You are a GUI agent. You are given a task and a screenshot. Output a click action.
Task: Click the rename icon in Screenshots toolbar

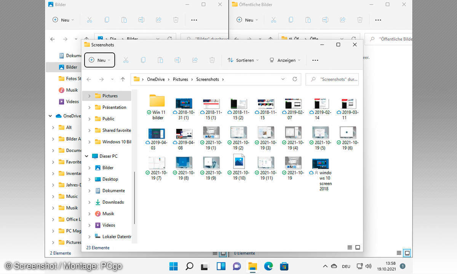177,60
